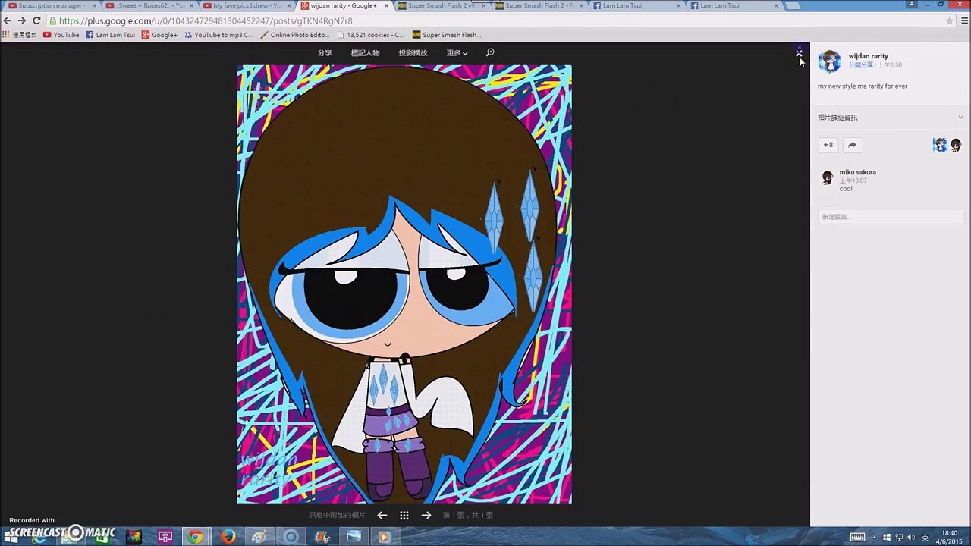Viewport: 971px width, 546px height.
Task: Click the reshare arrow button
Action: coord(852,145)
